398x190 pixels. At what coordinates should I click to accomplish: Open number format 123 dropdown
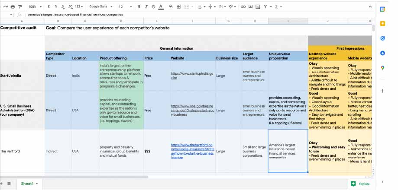click(x=79, y=6)
